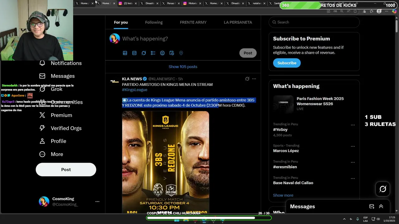Click the #YoSoy trending topic
Viewport: 399px width, 224px height.
pos(280,130)
